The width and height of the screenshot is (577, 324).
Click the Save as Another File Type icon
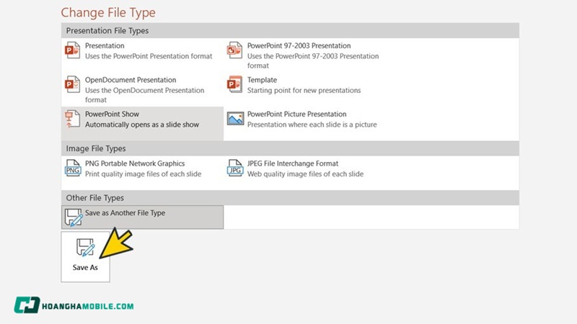click(x=74, y=217)
